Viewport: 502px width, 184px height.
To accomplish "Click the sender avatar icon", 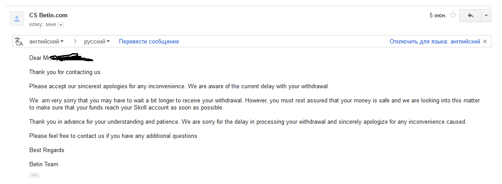I will [x=17, y=19].
